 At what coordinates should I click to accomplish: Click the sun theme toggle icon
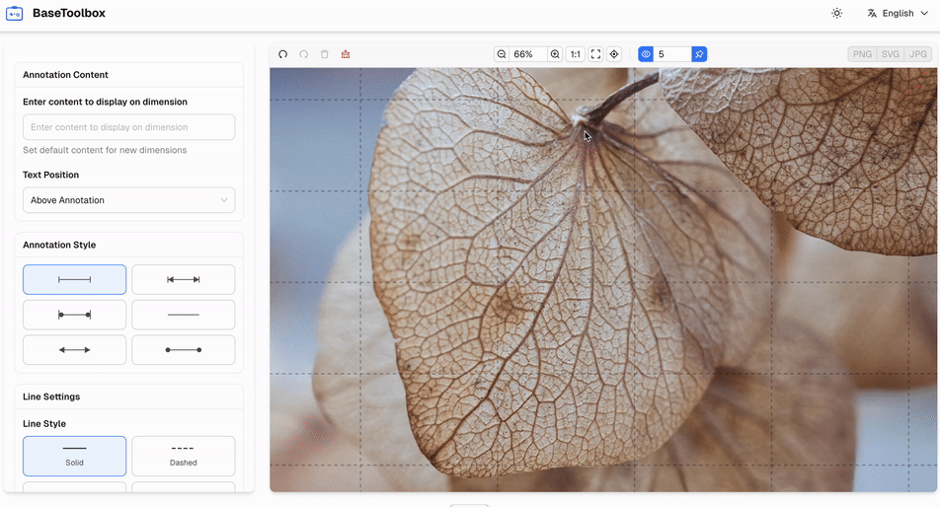coord(837,13)
